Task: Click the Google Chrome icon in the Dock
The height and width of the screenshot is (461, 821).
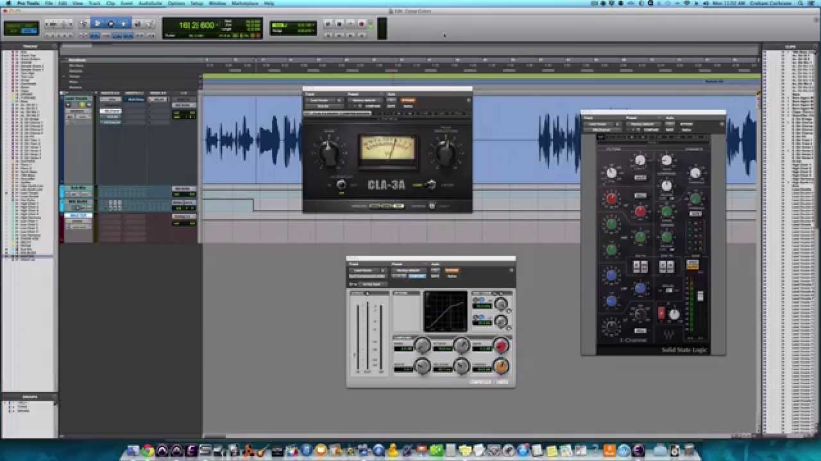Action: (x=148, y=450)
